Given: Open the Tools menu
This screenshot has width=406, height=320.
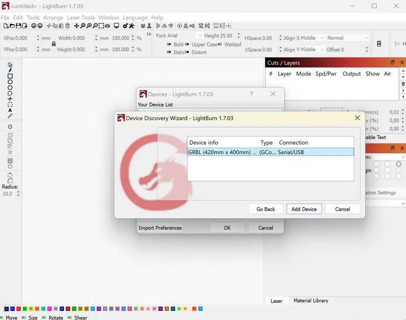Looking at the screenshot, I should (33, 18).
